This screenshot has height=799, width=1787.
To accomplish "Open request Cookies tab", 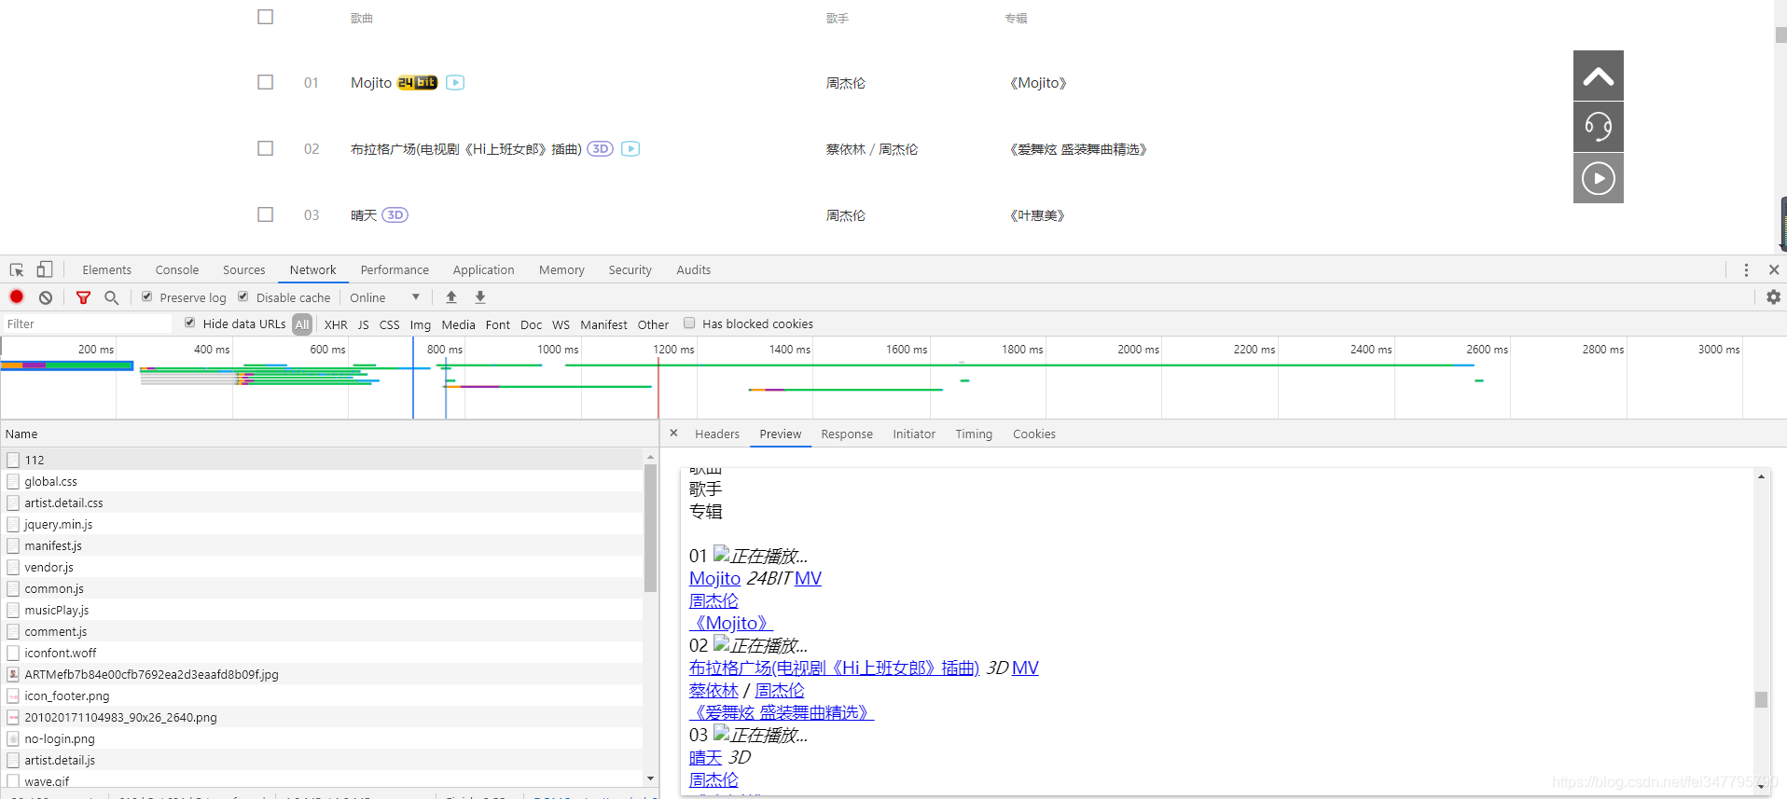I will 1034,434.
